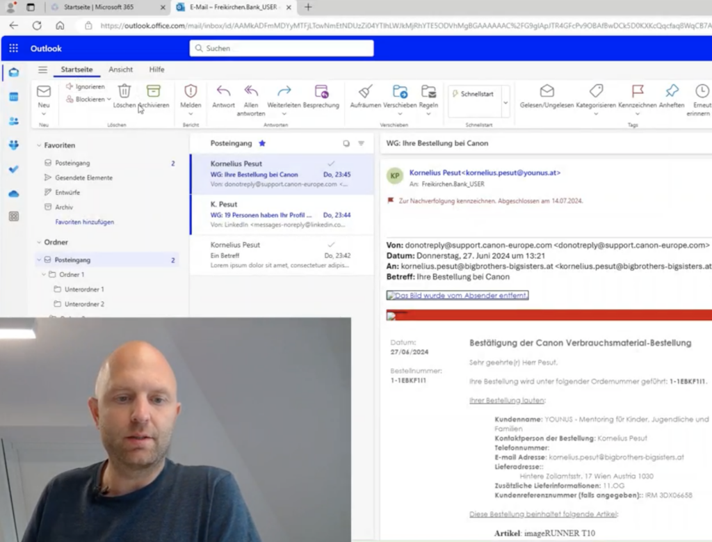Open the Regeln dropdown chevron
Image resolution: width=712 pixels, height=542 pixels.
pos(428,114)
